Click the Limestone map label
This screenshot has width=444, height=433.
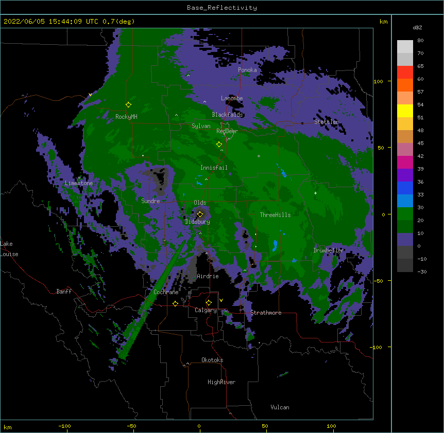point(79,183)
